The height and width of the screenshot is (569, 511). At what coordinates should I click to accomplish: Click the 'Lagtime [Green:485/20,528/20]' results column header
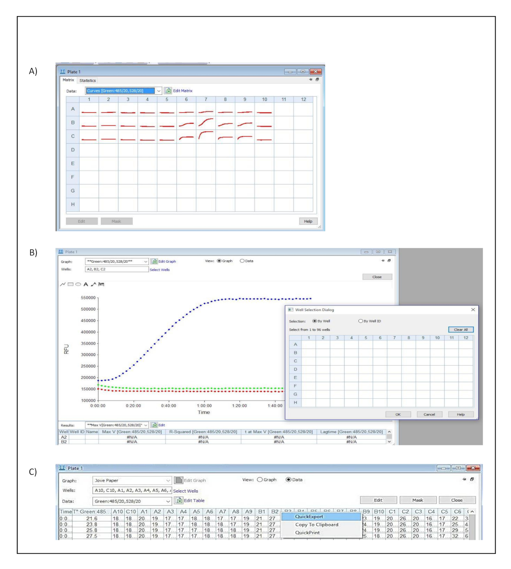[x=351, y=432]
